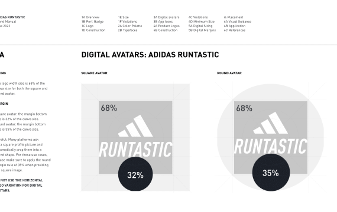Click the 35% dark circle on round avatar

(271, 172)
